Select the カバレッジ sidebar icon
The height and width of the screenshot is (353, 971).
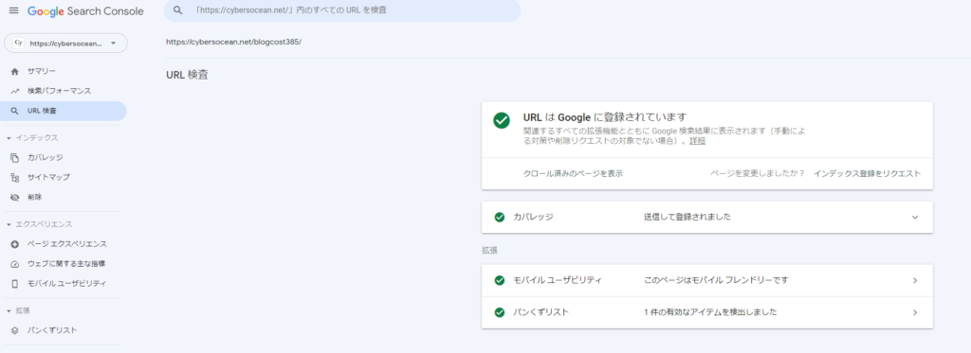[x=15, y=158]
